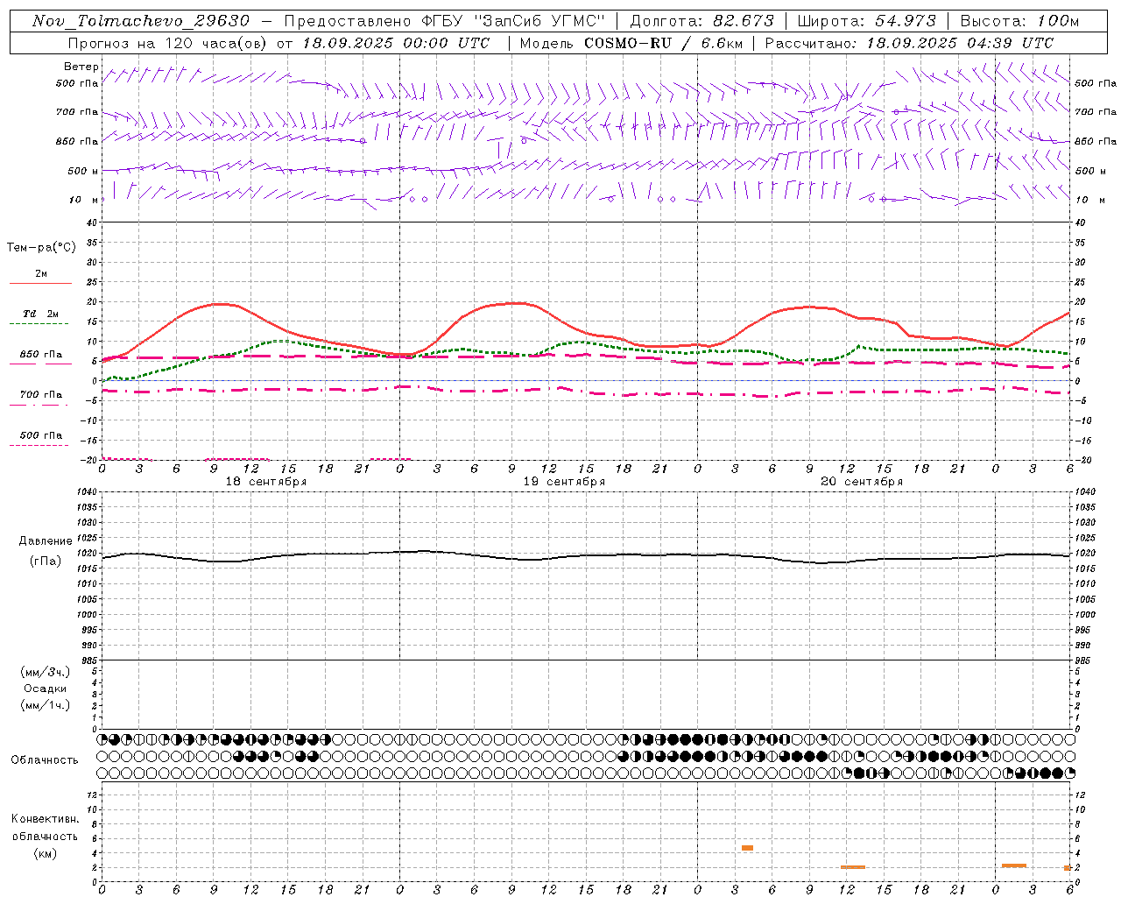Click the station title Nov_Tolmachevo_29630
The width and height of the screenshot is (1121, 897).
click(x=141, y=21)
